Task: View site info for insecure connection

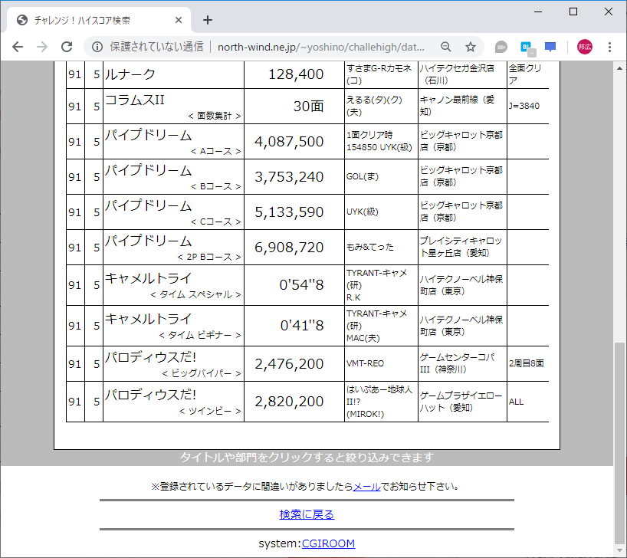Action: click(x=97, y=47)
